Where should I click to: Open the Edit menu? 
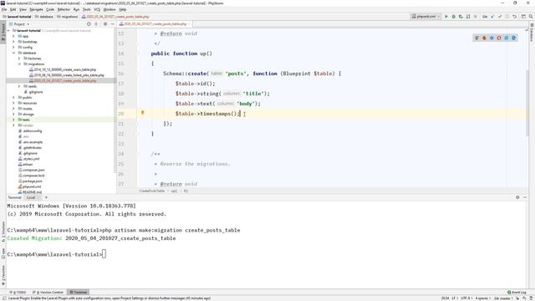click(x=13, y=9)
